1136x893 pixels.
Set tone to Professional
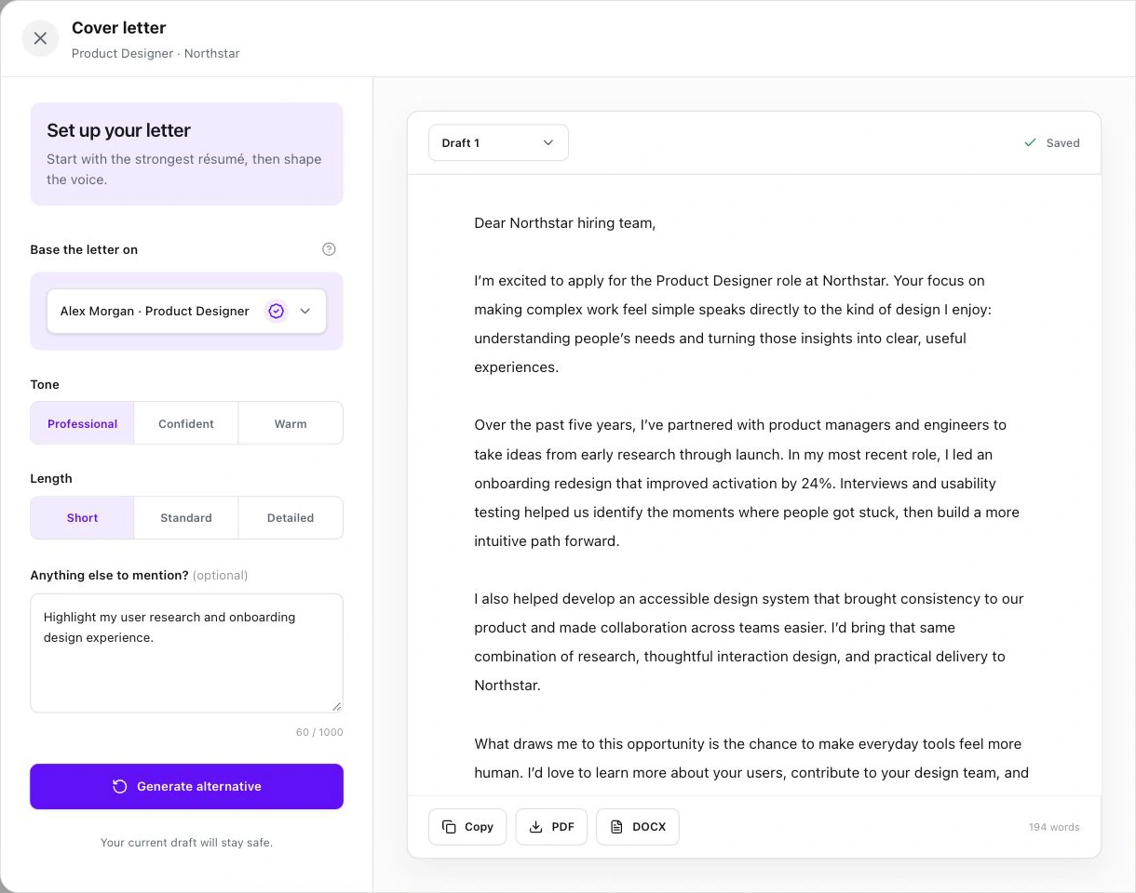pyautogui.click(x=82, y=423)
